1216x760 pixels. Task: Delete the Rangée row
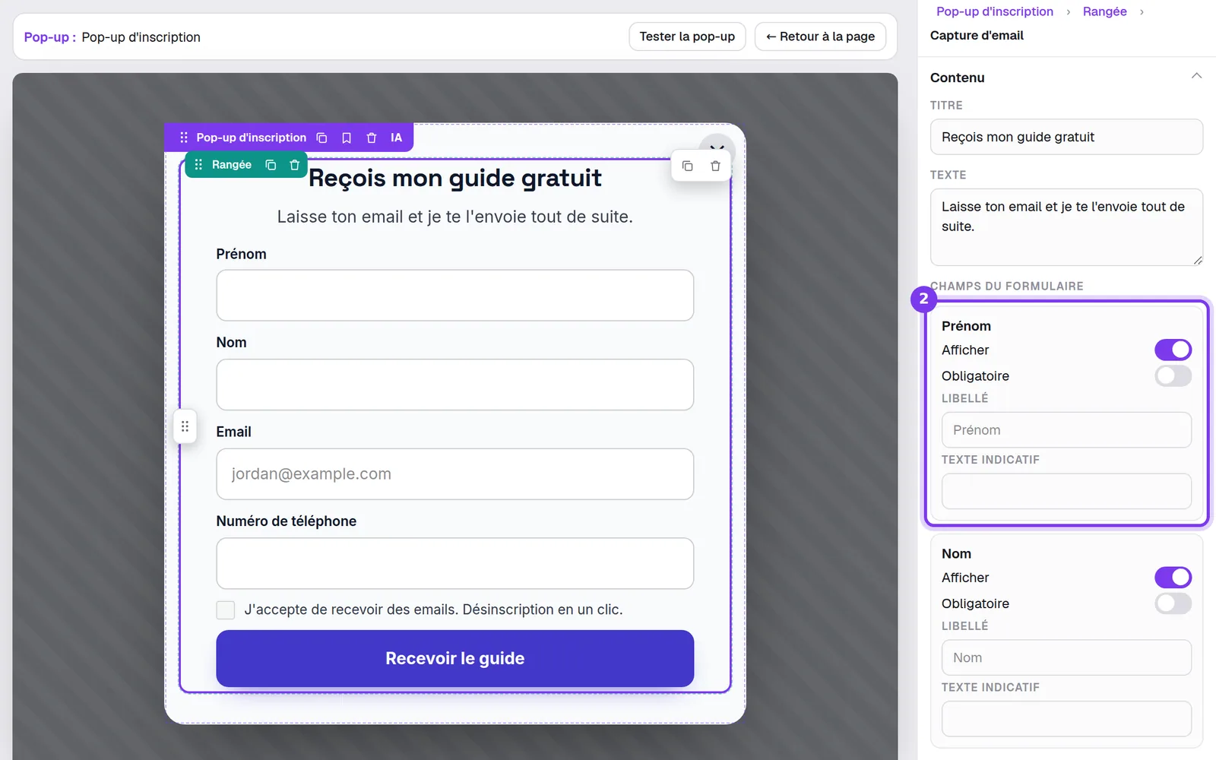pos(295,165)
